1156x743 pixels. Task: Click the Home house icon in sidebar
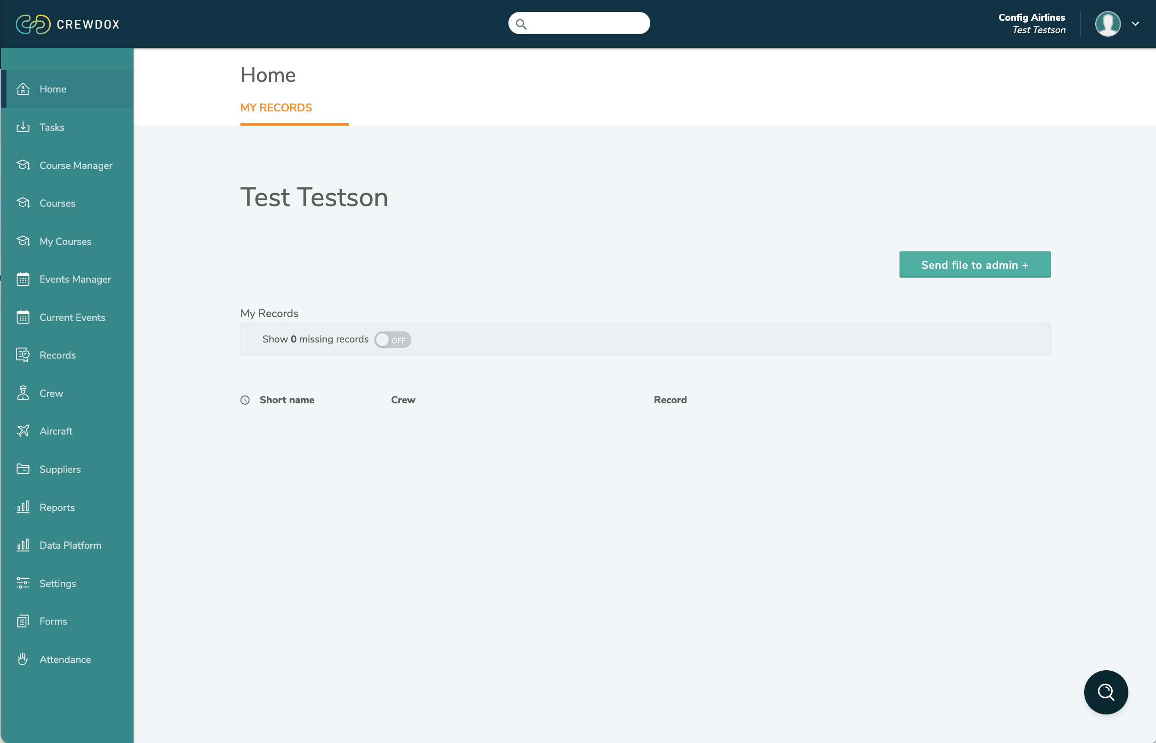click(x=23, y=89)
